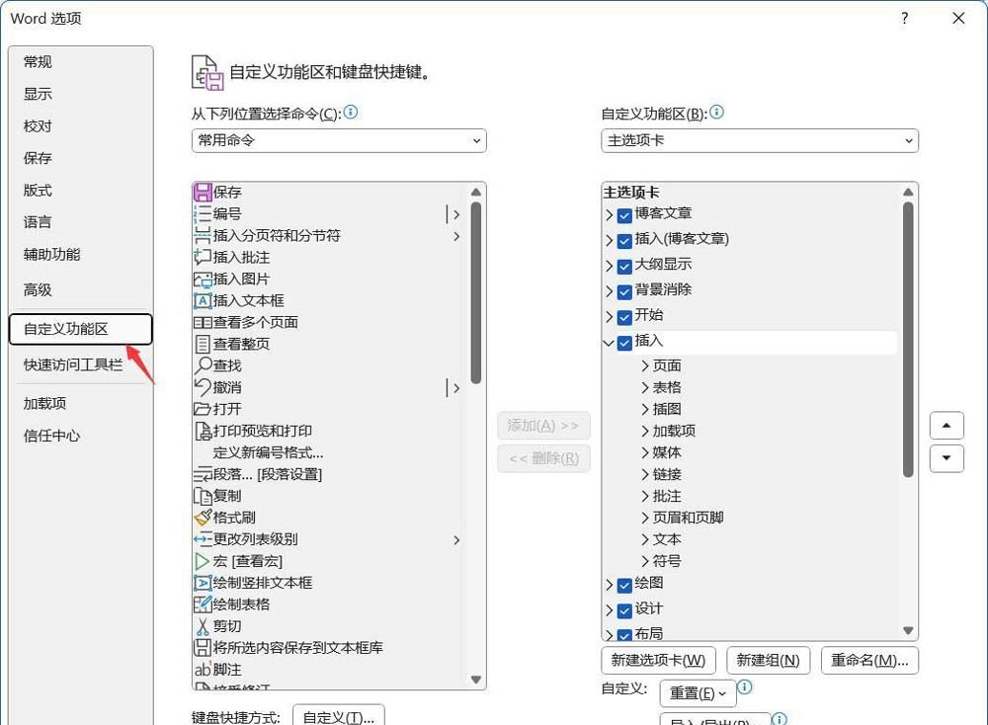Open the 常用命令 commands dropdown
The height and width of the screenshot is (725, 988).
click(339, 140)
